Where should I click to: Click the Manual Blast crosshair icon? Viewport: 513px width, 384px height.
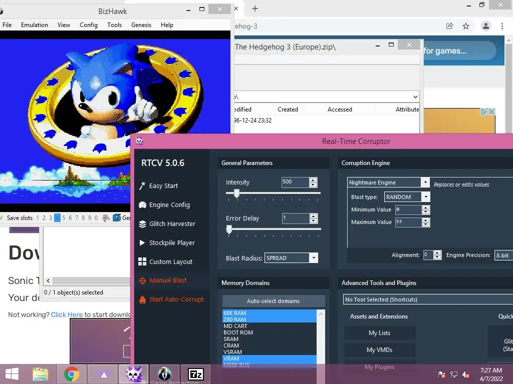pos(142,280)
